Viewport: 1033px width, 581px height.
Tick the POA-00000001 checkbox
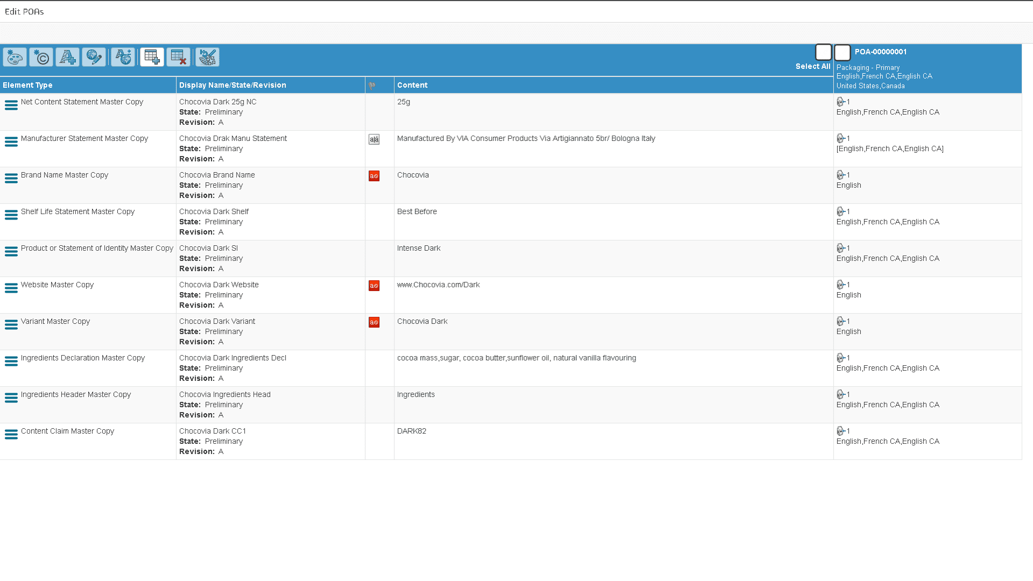tap(842, 52)
